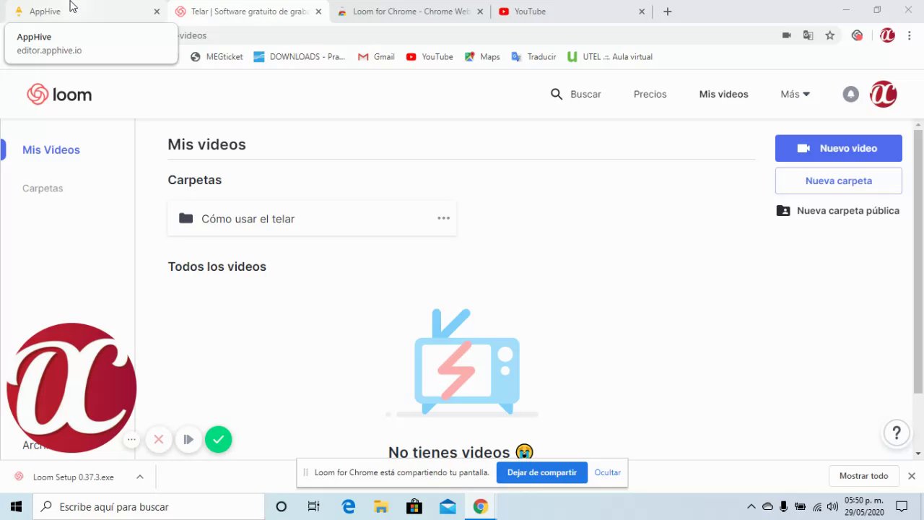The width and height of the screenshot is (924, 520).
Task: Open Mail app from taskbar
Action: [x=448, y=506]
